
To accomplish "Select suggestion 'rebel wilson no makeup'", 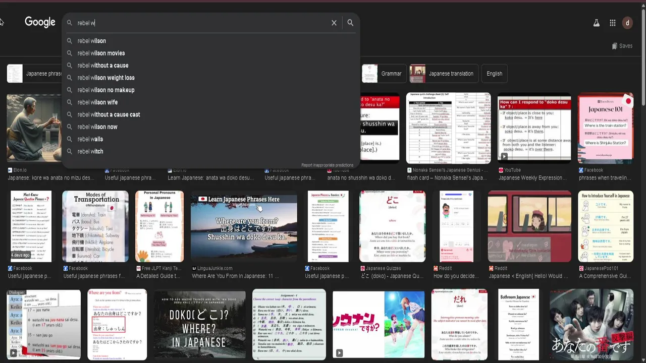I will (x=211, y=90).
